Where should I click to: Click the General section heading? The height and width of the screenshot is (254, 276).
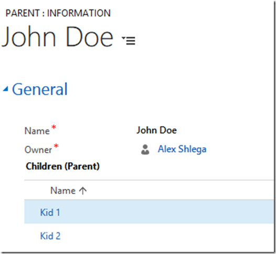point(40,89)
